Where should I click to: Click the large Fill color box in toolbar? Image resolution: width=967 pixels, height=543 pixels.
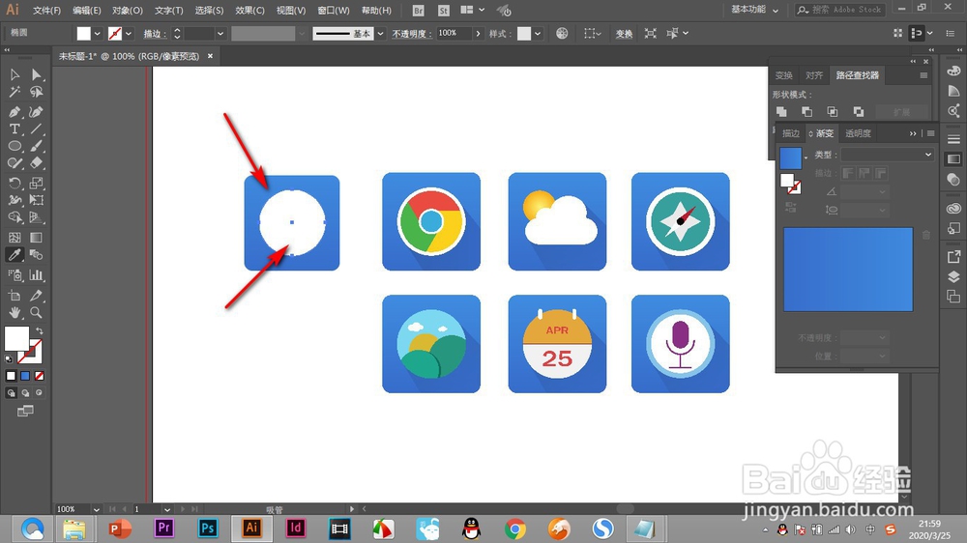(16, 338)
